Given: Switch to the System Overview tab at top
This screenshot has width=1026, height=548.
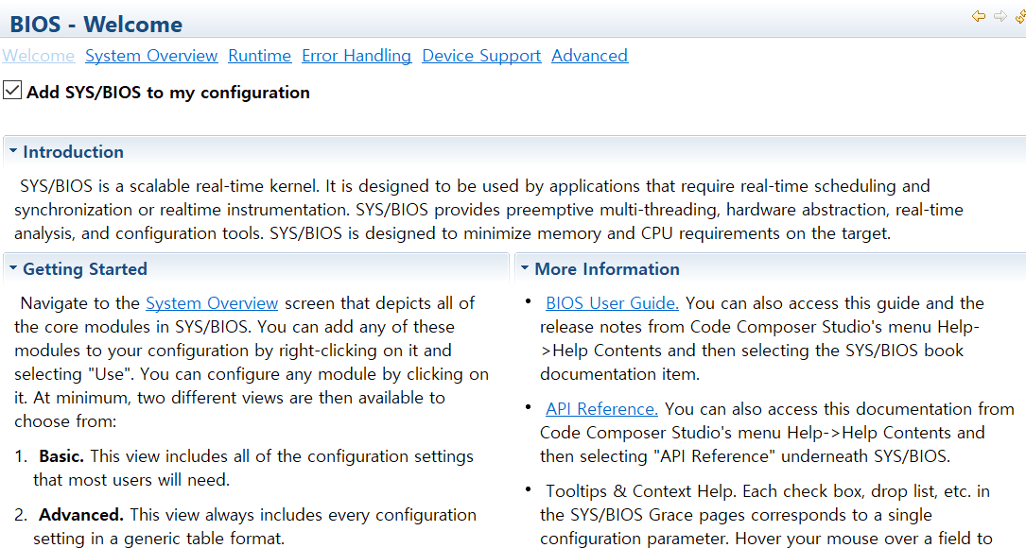Looking at the screenshot, I should [x=151, y=56].
